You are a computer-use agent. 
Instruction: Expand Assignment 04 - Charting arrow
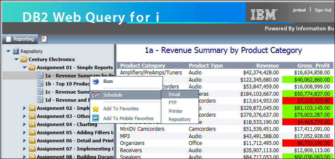(x=24, y=125)
